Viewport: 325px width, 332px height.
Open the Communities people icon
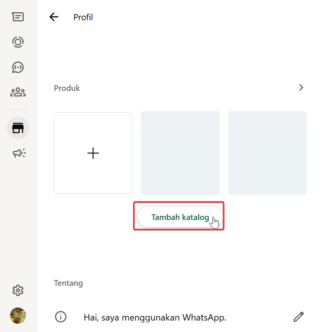point(18,92)
